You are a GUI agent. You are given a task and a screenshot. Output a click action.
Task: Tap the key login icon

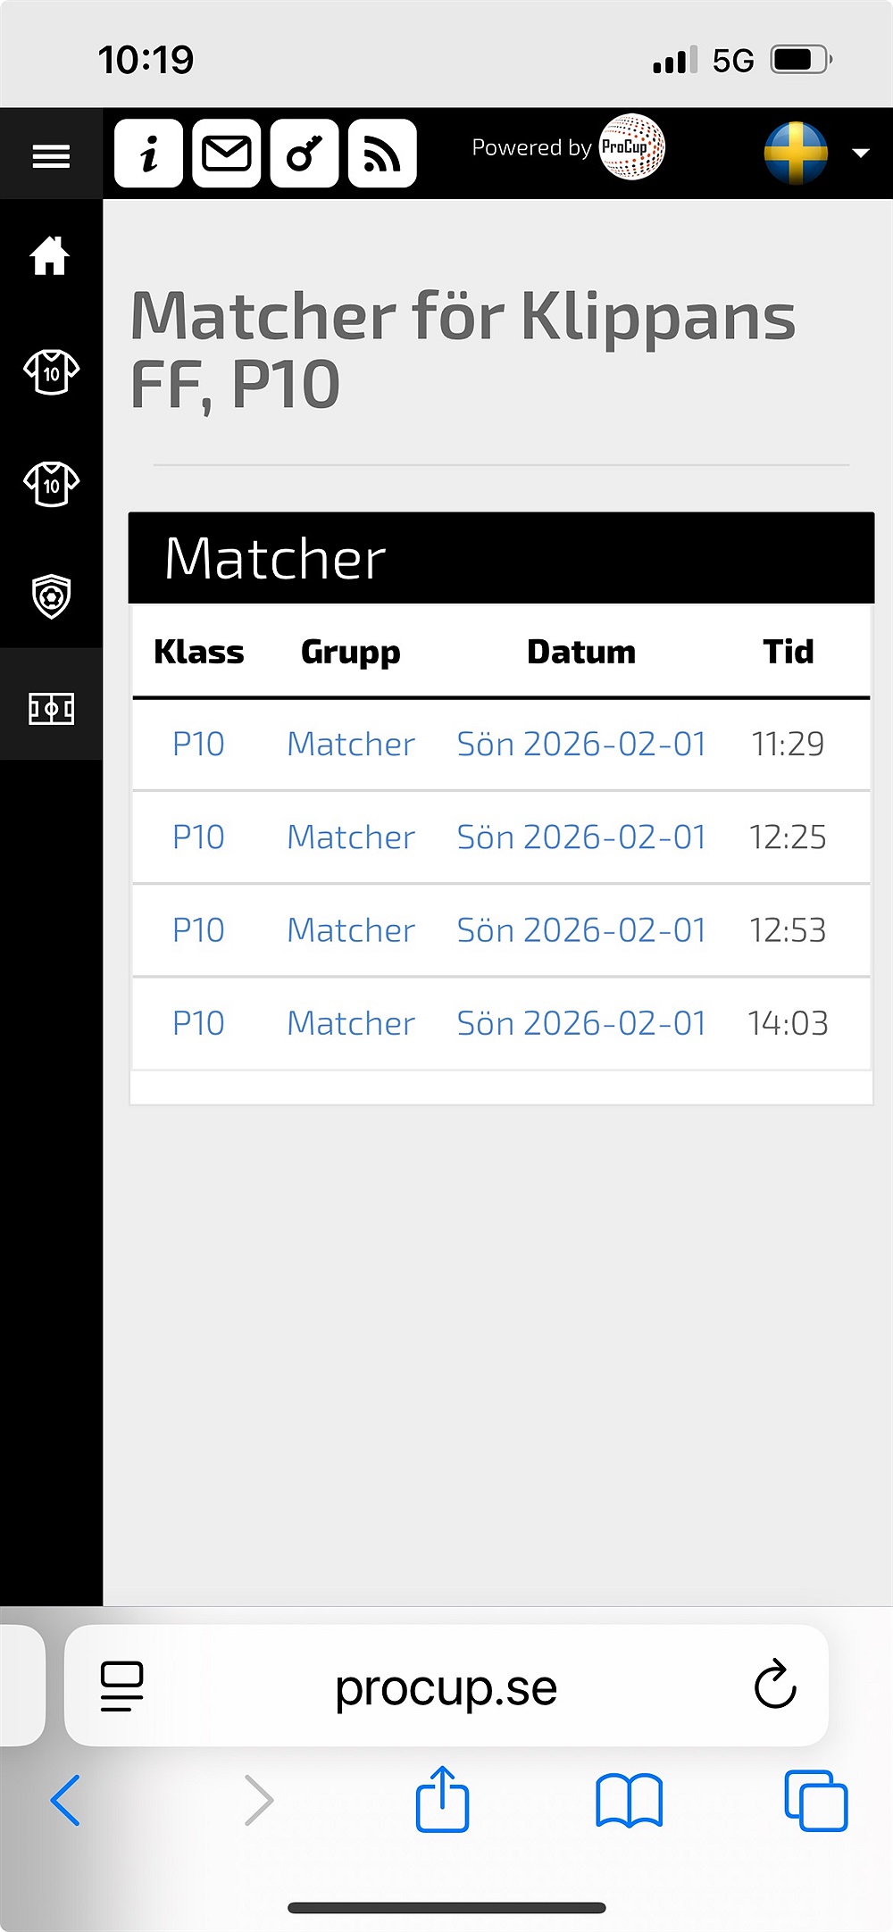(305, 154)
